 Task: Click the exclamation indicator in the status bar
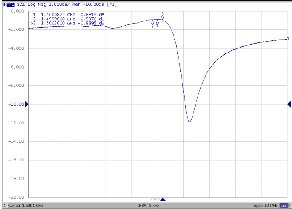pos(289,206)
